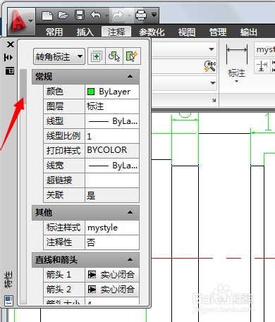
Task: Click the 关联 value 是
Action: 112,195
